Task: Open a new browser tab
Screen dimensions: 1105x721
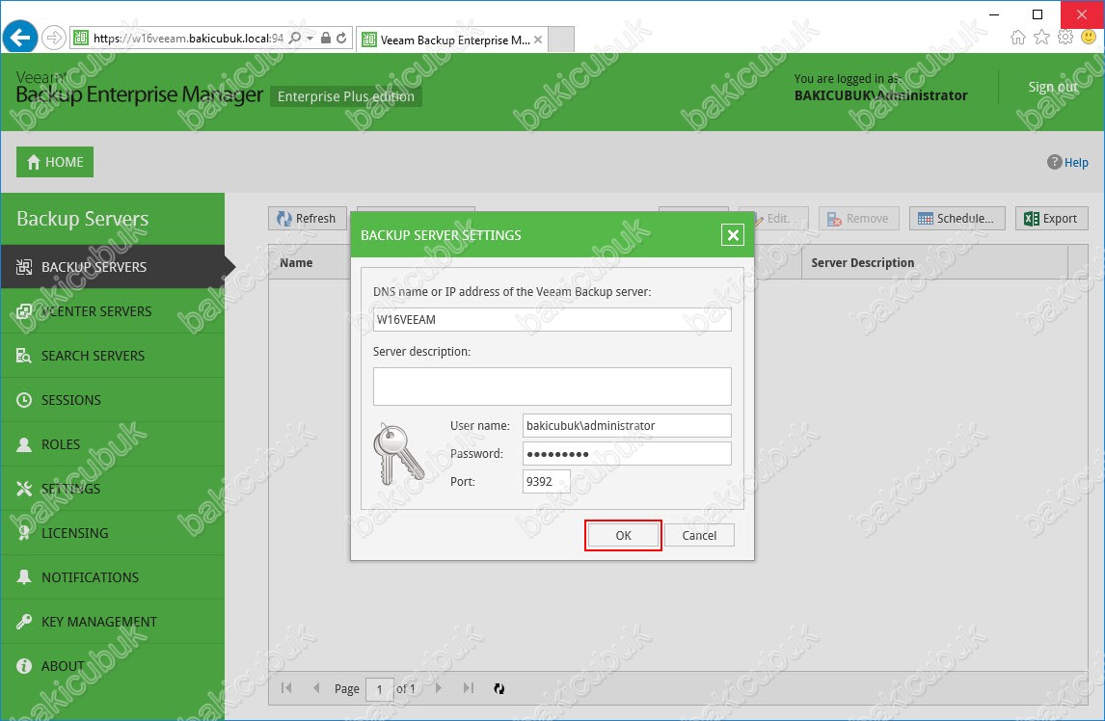Action: click(x=561, y=40)
